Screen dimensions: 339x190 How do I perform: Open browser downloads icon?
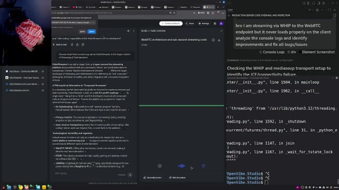point(194,13)
